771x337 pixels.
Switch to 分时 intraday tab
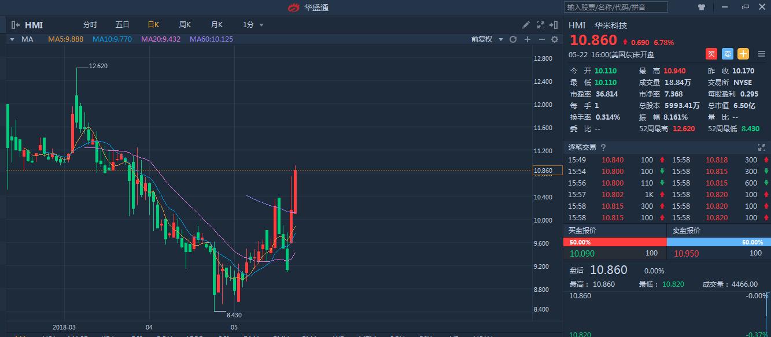[x=90, y=25]
